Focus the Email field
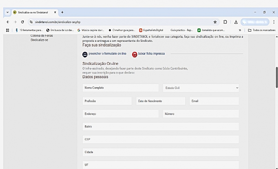Screen dimensions: 278x169 pyautogui.click(x=214, y=101)
